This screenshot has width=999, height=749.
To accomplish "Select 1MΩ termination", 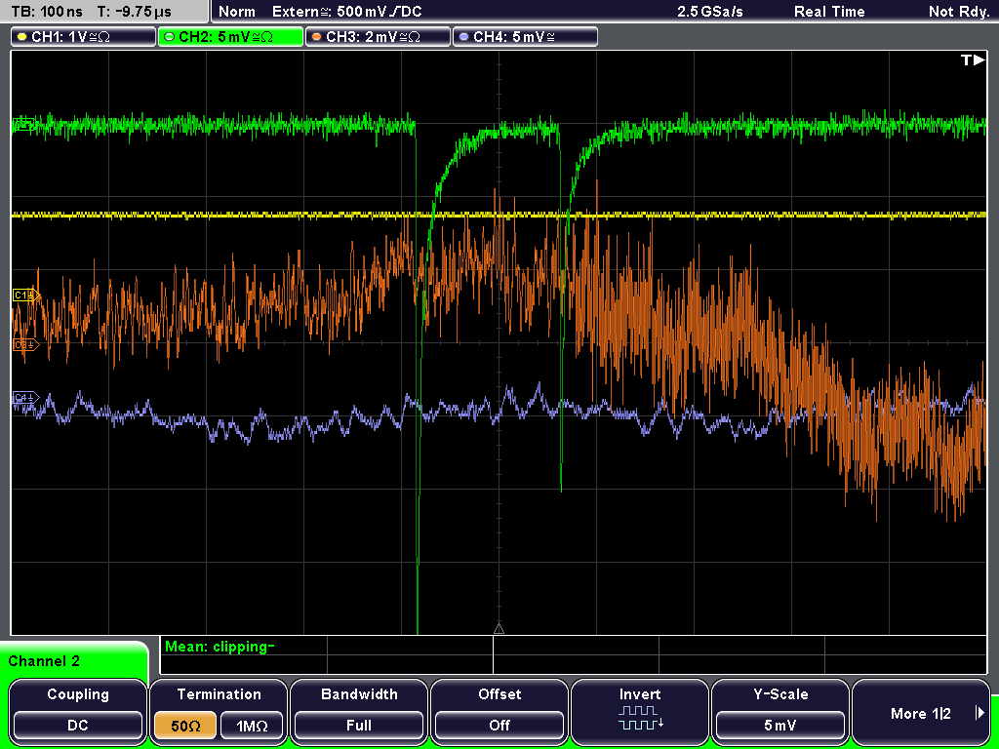I will (x=252, y=726).
